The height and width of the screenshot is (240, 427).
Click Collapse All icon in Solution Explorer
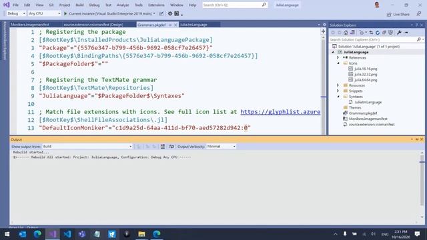pos(384,33)
